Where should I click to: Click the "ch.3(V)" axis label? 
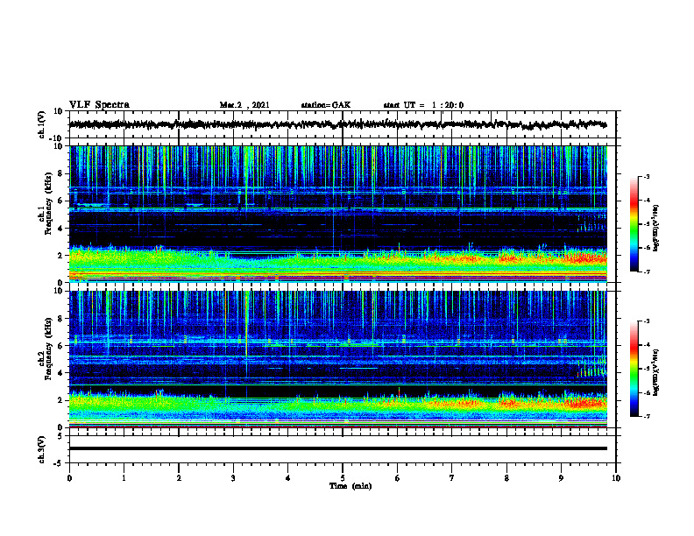pyautogui.click(x=41, y=449)
